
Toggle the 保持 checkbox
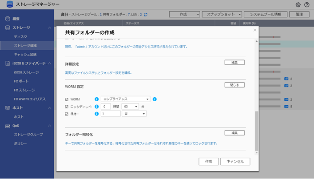(x=67, y=114)
